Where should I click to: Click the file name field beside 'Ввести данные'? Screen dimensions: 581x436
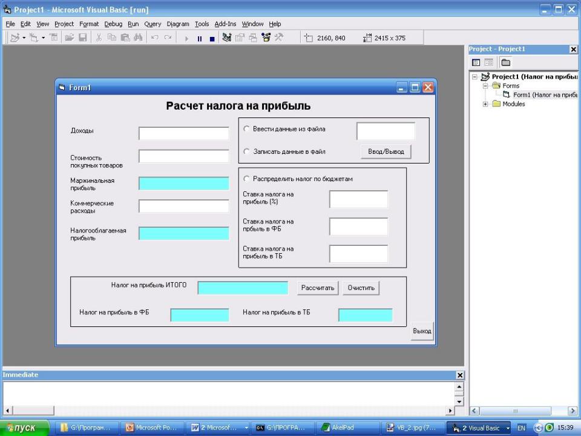tap(386, 131)
